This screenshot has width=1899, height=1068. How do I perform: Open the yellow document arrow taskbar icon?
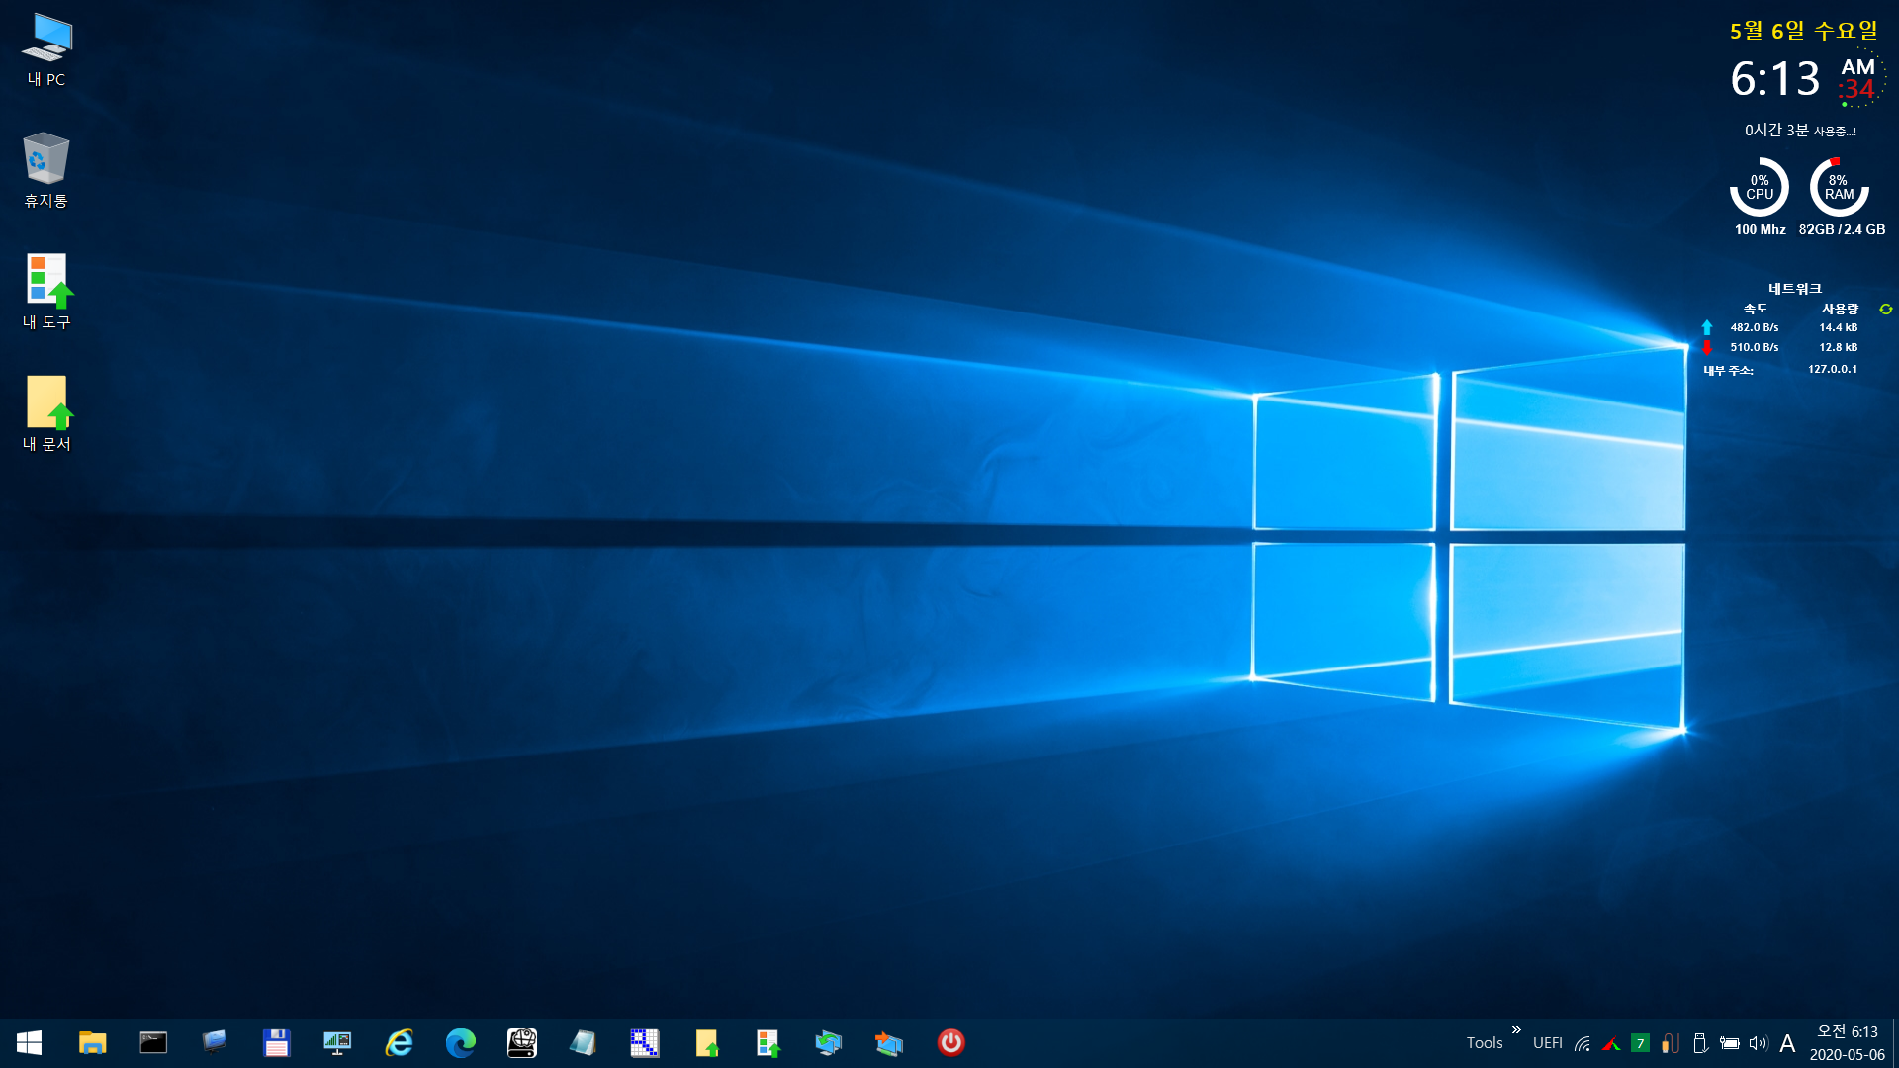click(706, 1042)
